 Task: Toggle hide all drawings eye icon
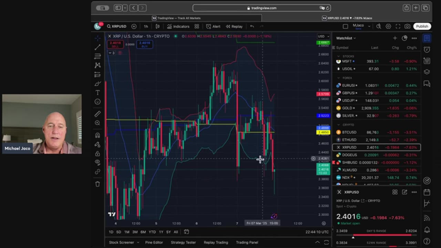[x=98, y=162]
